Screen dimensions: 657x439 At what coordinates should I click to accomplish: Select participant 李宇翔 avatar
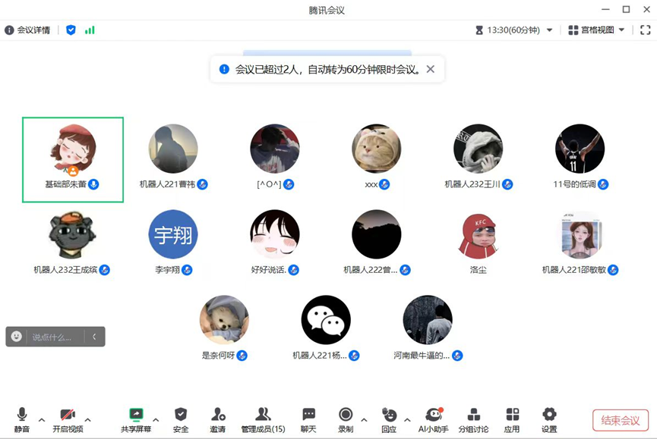[x=173, y=234]
